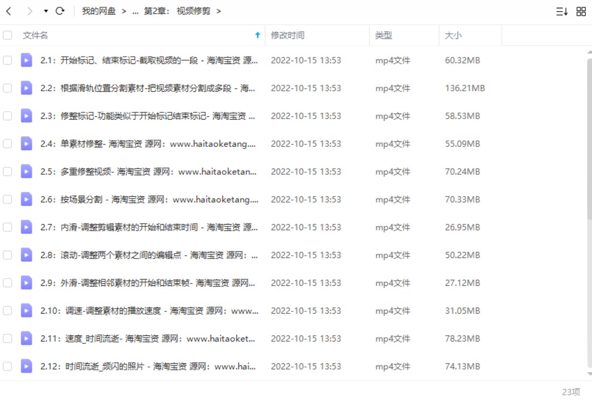Viewport: 592px width, 401px height.
Task: Select file name 2.10: 调速-调整素材的播放速度
Action: coord(149,310)
